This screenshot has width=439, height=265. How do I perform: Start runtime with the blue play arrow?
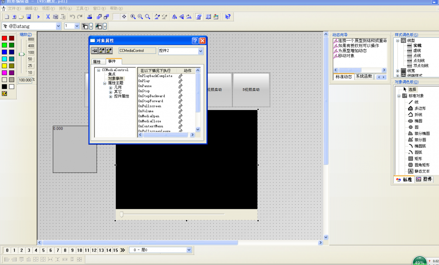click(x=38, y=16)
